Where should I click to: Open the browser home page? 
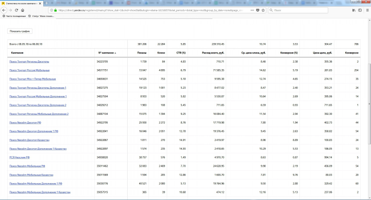[23, 10]
